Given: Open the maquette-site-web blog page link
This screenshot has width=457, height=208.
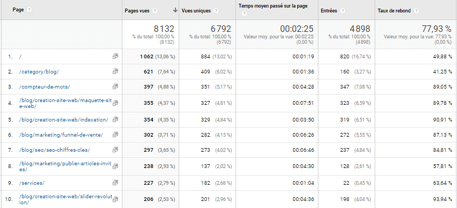Looking at the screenshot, I should [x=66, y=103].
